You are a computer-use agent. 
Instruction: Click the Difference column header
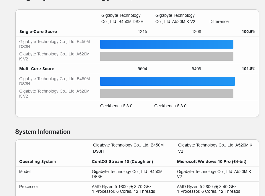(x=219, y=22)
